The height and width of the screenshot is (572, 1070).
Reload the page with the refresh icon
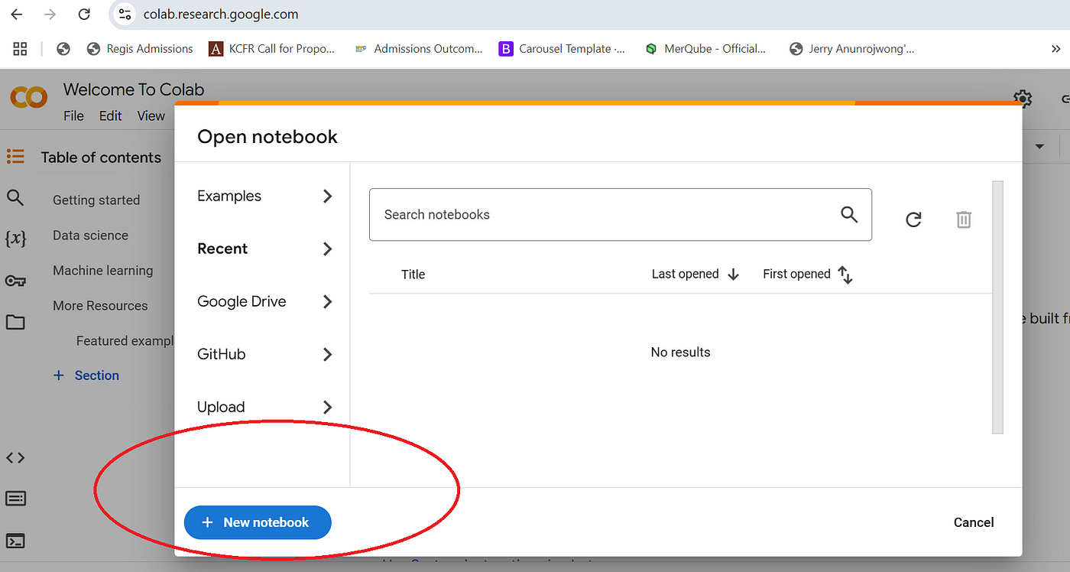(84, 14)
